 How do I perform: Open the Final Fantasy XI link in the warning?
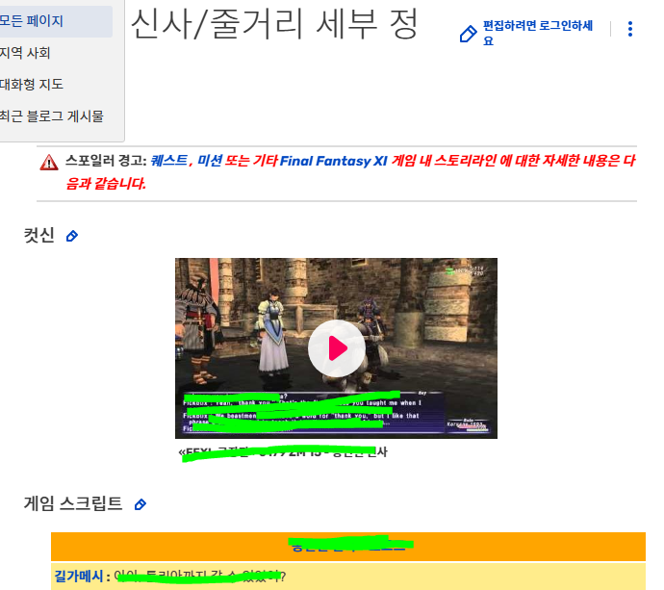tap(333, 161)
